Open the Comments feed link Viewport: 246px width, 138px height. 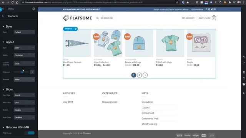150,118
